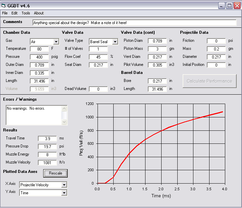Expand the Gas type dropdown

(x=56, y=42)
